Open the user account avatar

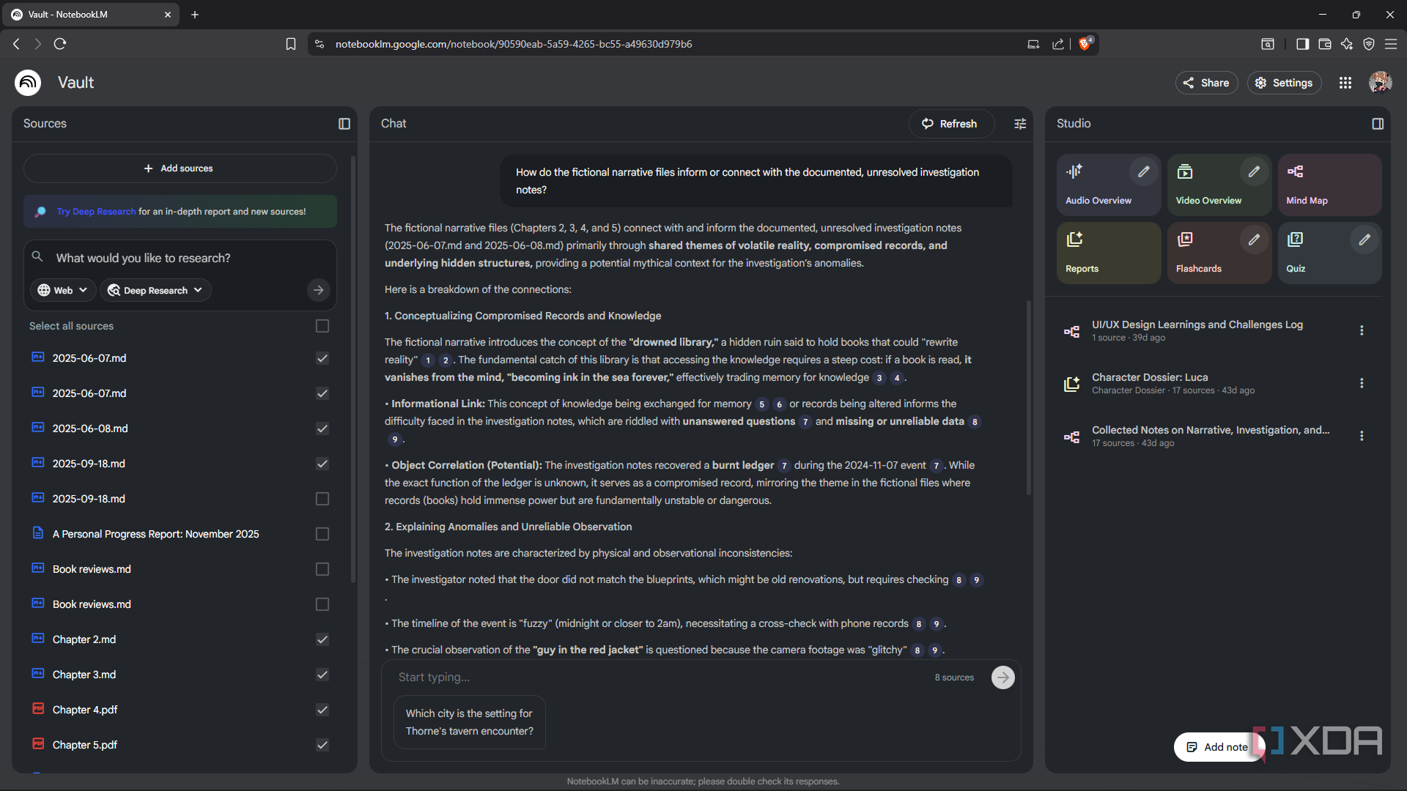pyautogui.click(x=1381, y=83)
